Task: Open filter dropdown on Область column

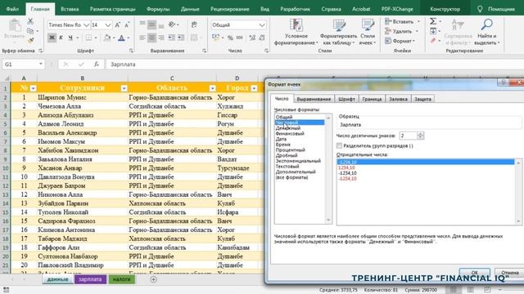Action: point(212,88)
